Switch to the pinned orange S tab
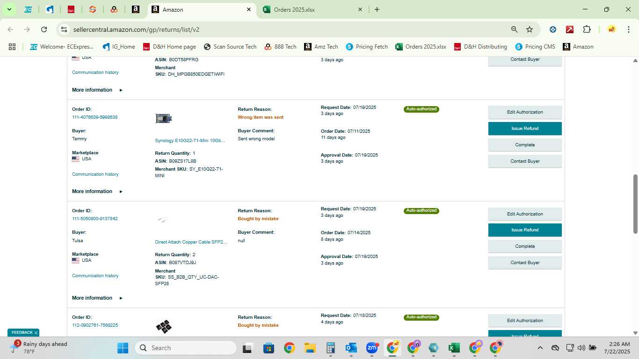This screenshot has height=359, width=639. coord(93,9)
